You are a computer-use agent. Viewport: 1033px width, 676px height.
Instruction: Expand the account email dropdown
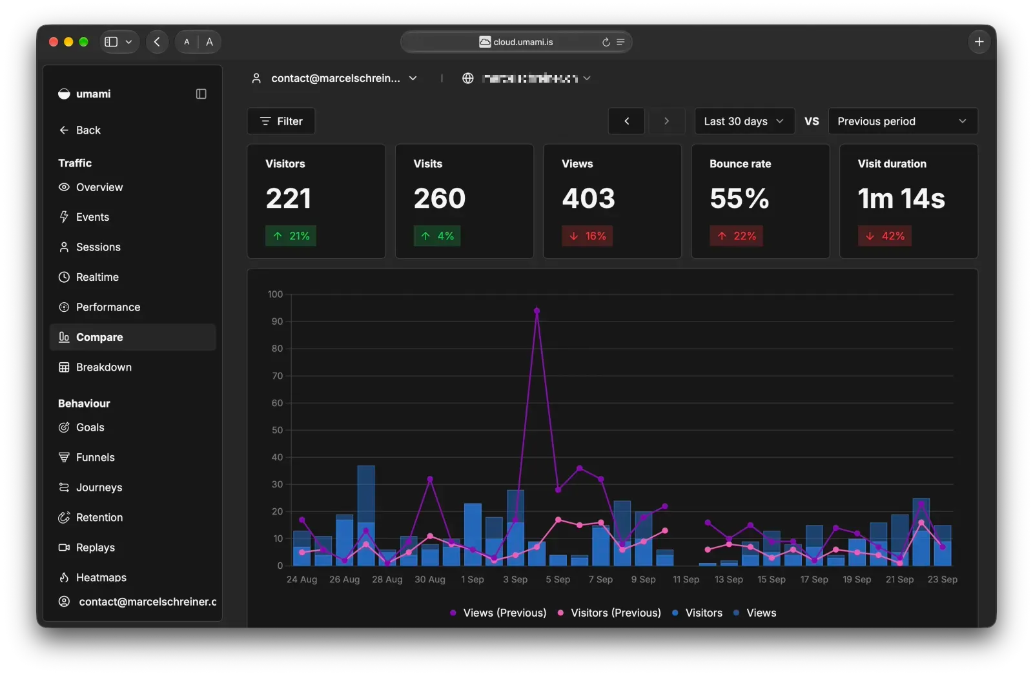413,78
